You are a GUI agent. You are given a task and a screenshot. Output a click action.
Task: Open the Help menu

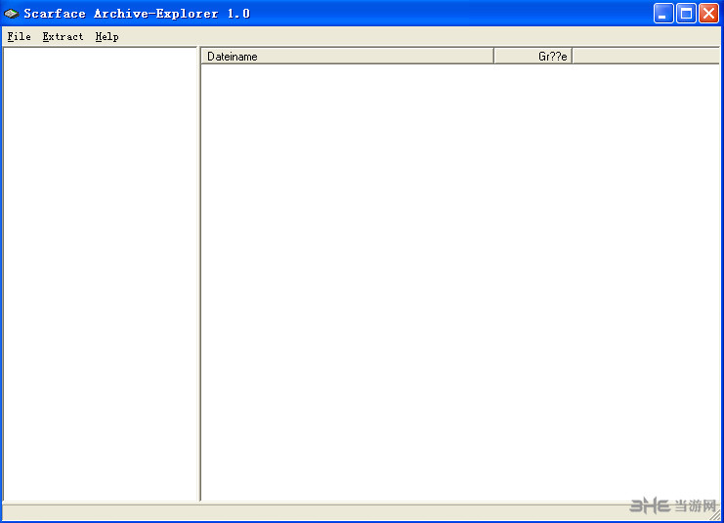(x=106, y=36)
